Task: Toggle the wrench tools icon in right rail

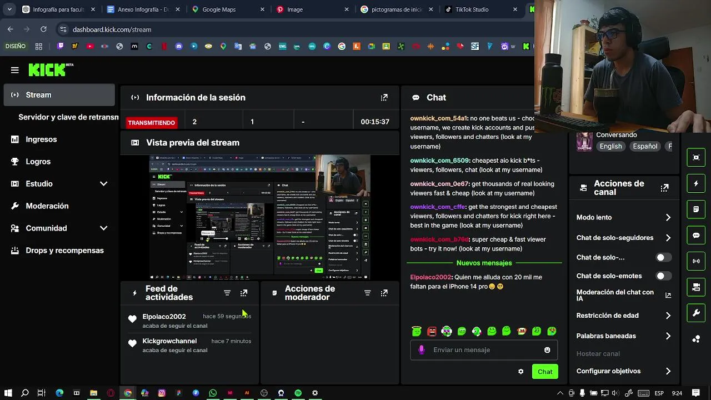Action: click(696, 313)
